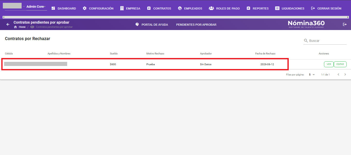Click the breadcrumb eye icon
This screenshot has height=155, width=351.
click(32, 27)
